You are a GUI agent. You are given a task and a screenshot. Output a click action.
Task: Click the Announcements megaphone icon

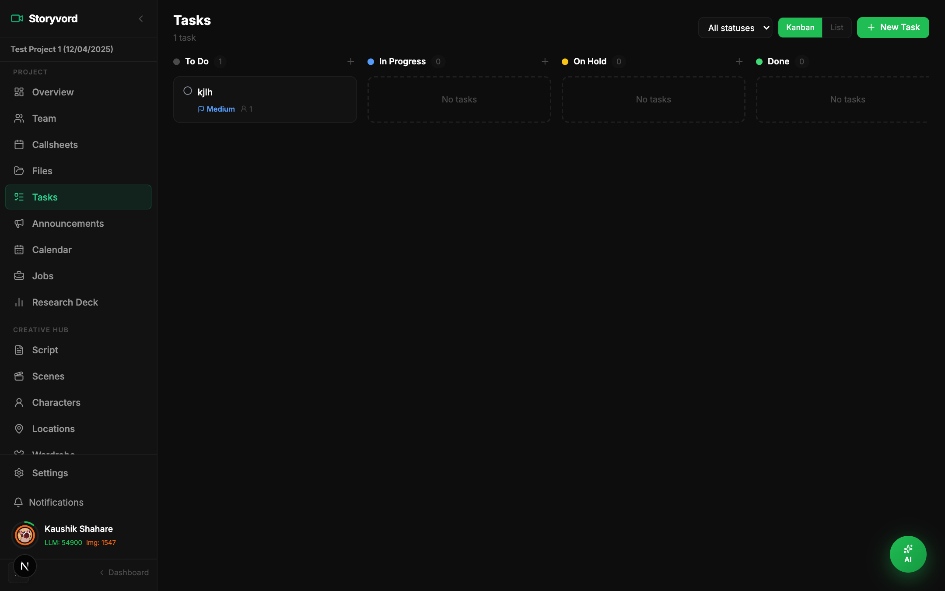(19, 223)
